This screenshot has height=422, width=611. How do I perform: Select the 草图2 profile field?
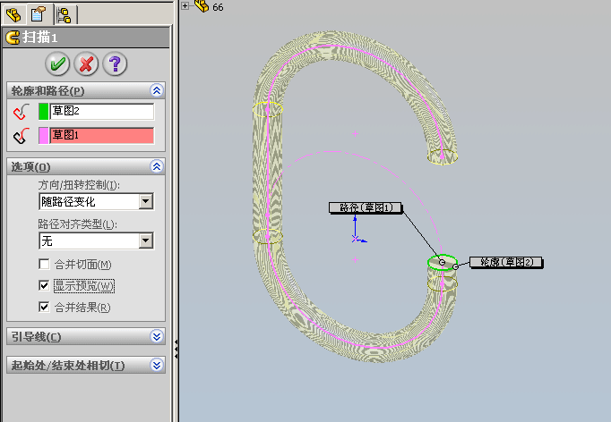click(x=102, y=112)
